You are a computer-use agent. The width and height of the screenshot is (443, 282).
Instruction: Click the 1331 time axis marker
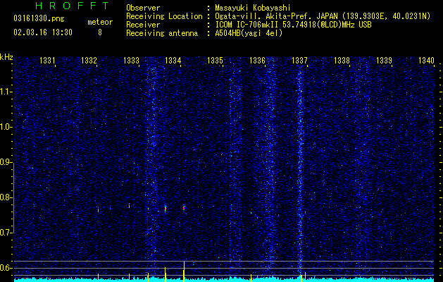[x=47, y=60]
